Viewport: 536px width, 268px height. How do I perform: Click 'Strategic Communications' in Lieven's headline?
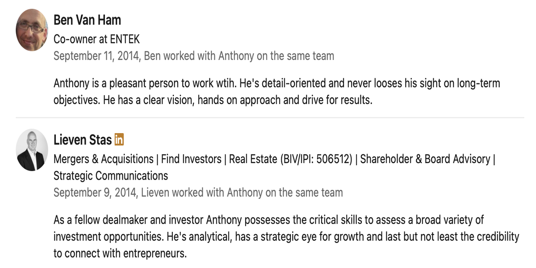click(x=111, y=176)
